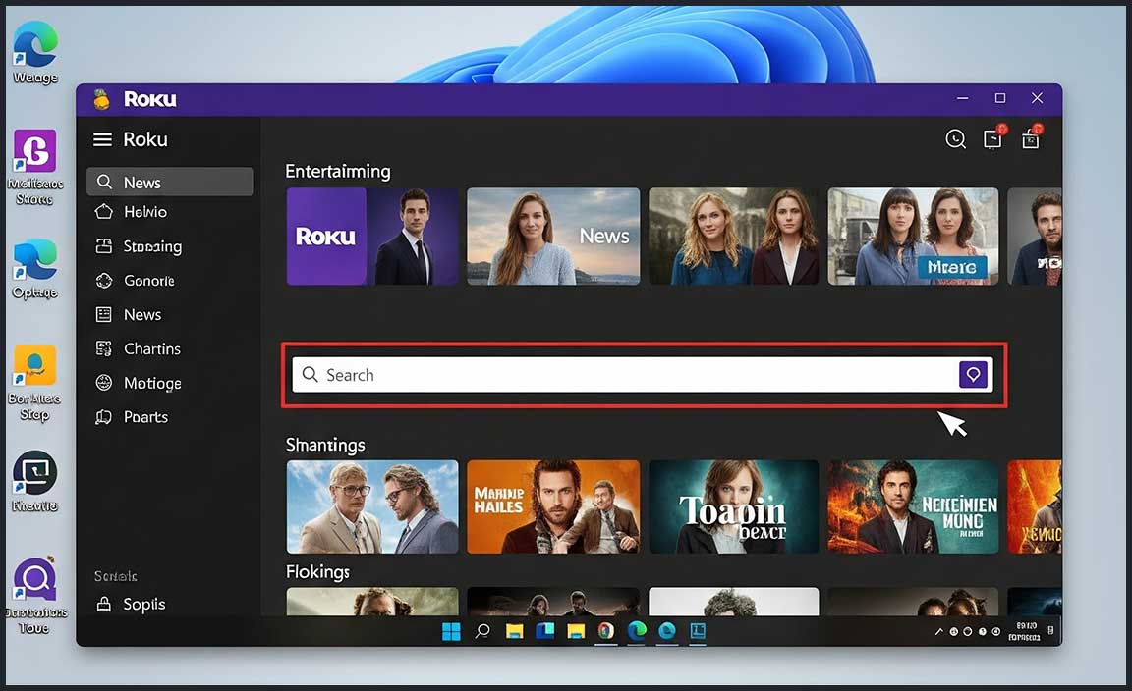Open the Windows Start button
Viewport: 1132px width, 691px height.
[x=451, y=632]
